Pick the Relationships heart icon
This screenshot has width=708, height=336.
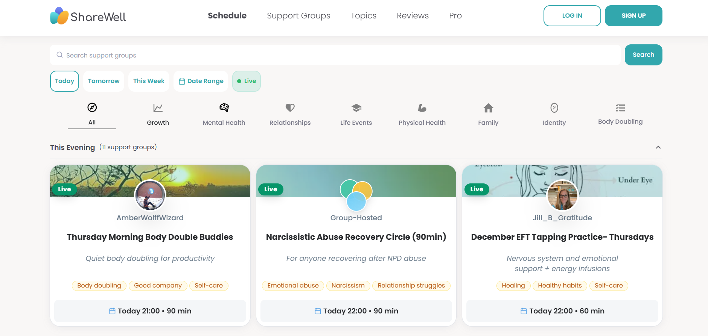point(290,108)
